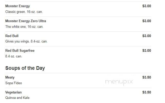The width and height of the screenshot is (165, 103).
Task: Click the Classic green 16-oz. can description
Action: [x=24, y=12]
